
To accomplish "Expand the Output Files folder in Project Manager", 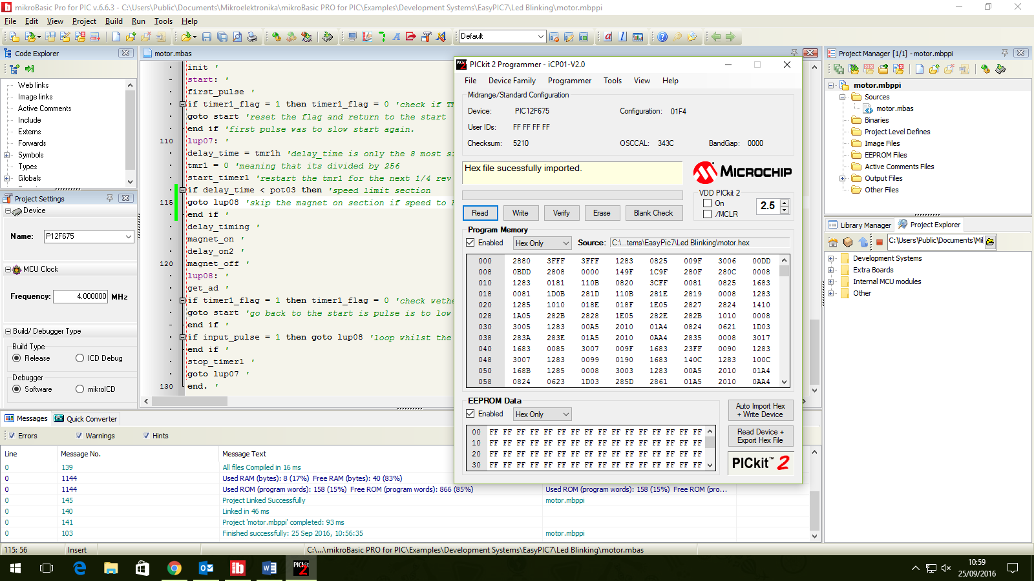I will (x=843, y=178).
